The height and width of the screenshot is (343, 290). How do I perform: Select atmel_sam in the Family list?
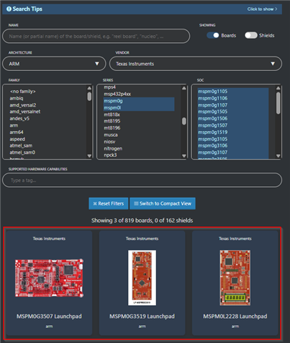point(21,145)
